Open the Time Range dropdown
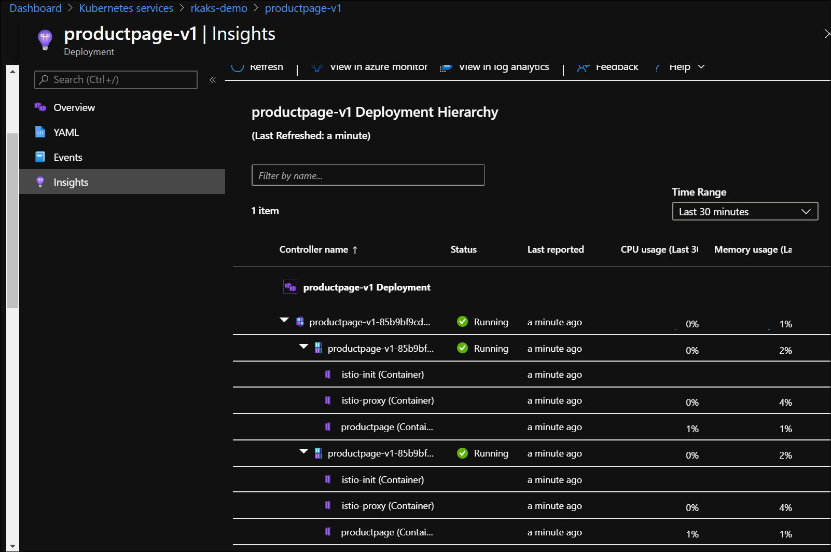 (x=744, y=212)
